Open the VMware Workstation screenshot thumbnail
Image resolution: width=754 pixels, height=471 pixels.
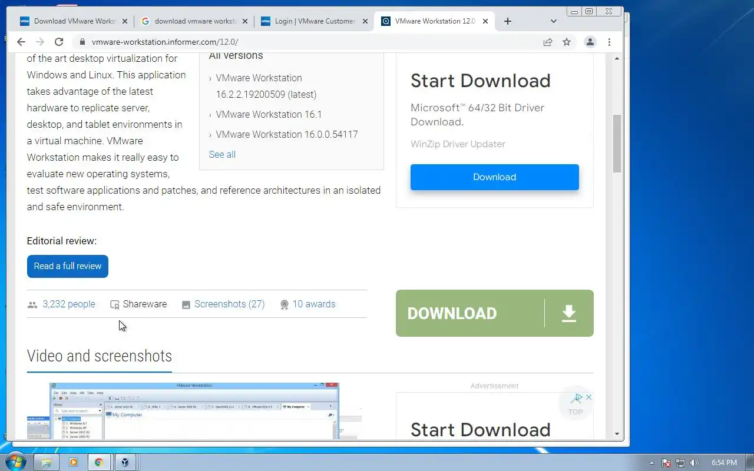tap(194, 411)
